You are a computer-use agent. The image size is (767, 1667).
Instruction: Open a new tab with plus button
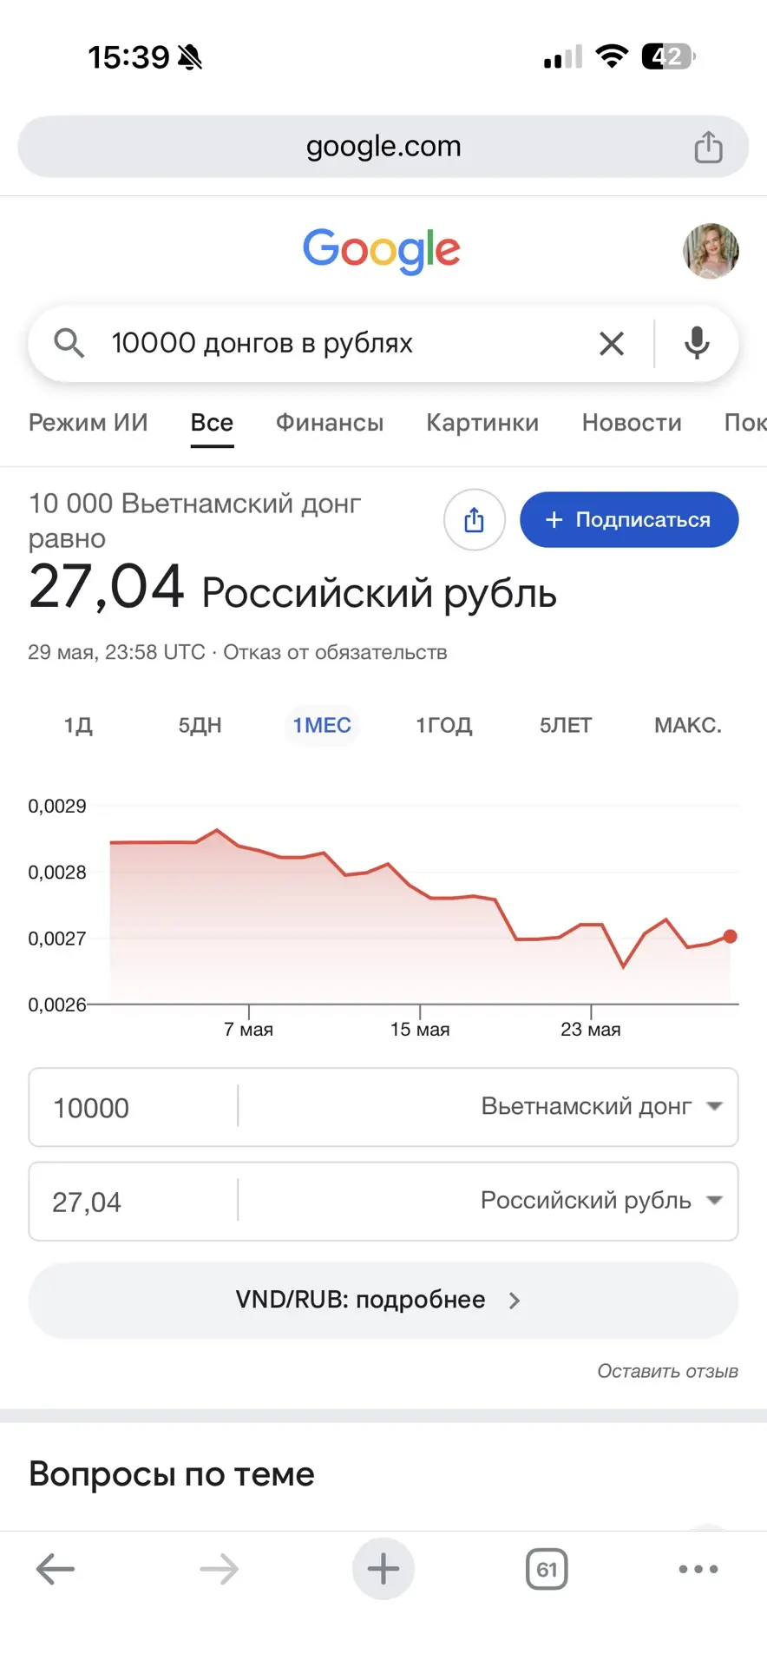383,1569
